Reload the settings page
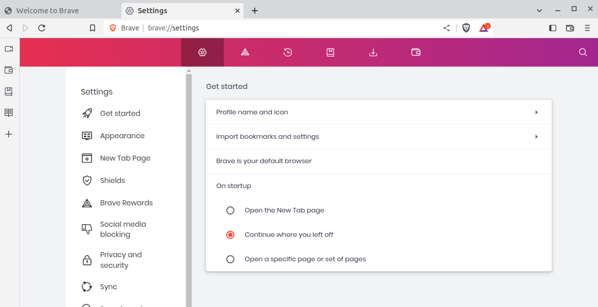The width and height of the screenshot is (598, 307). pyautogui.click(x=42, y=28)
